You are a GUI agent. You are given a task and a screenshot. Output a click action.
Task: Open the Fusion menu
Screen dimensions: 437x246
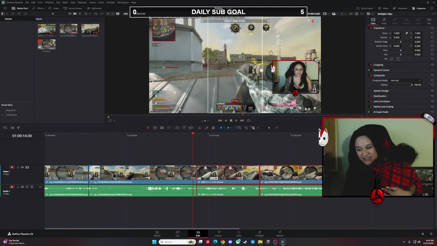[x=93, y=2]
